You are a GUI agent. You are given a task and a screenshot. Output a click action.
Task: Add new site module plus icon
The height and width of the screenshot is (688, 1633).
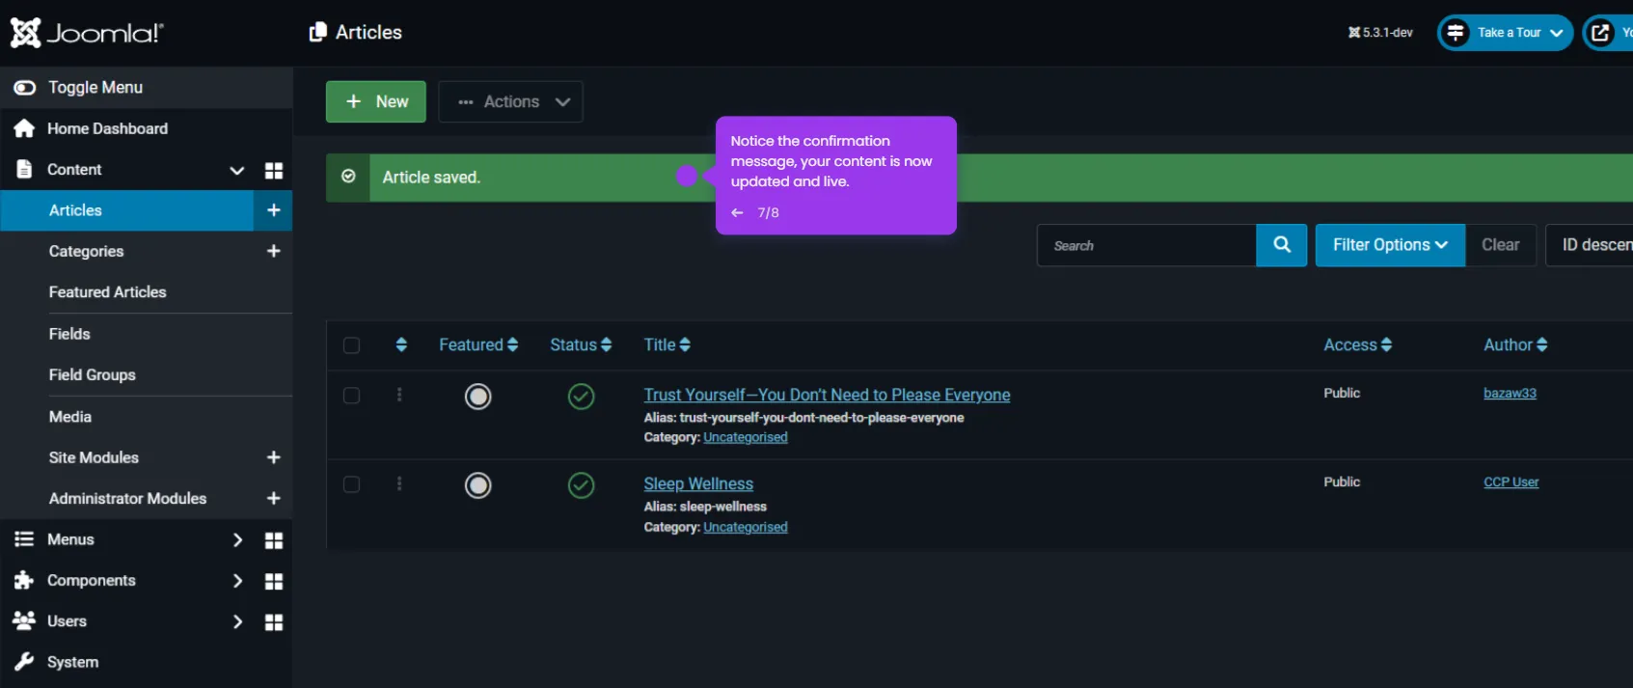[x=274, y=457]
